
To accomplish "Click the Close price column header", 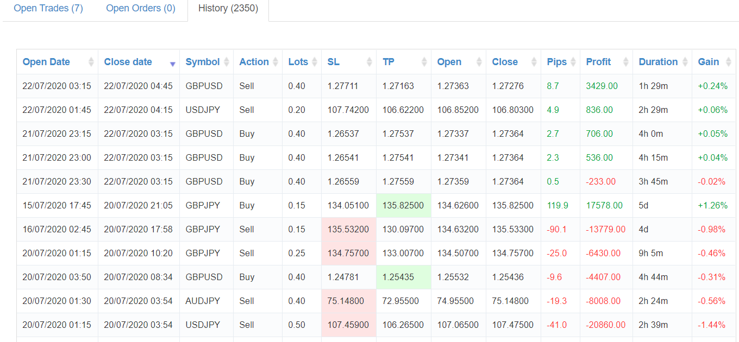I will click(505, 62).
